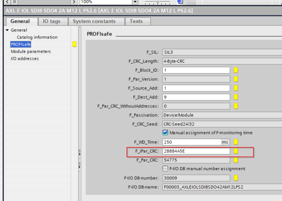Screen dimensions: 282x201
Task: Click the yellow marker next to F_Par_CRC
Action: click(236, 160)
